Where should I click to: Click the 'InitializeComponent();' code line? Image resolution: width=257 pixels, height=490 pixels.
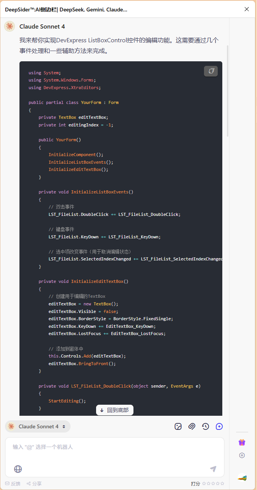76,155
